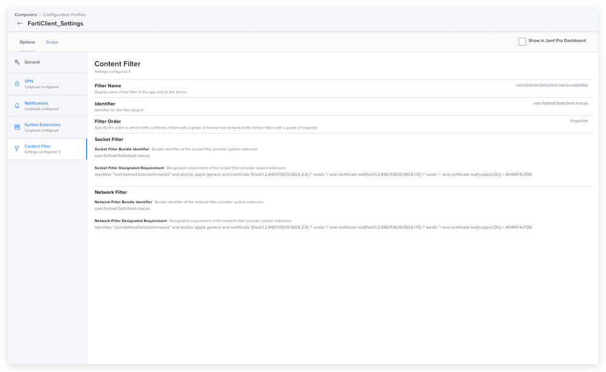Image resolution: width=606 pixels, height=372 pixels.
Task: Switch to the Options tab
Action: pyautogui.click(x=27, y=42)
